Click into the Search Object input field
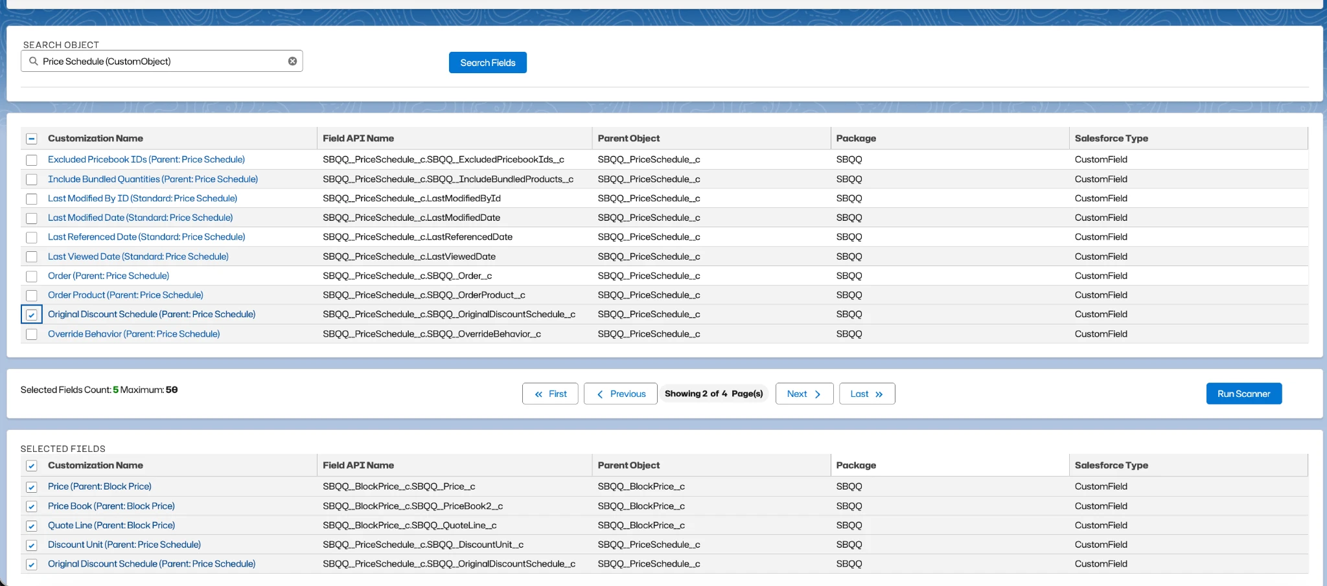The width and height of the screenshot is (1327, 586). tap(162, 61)
